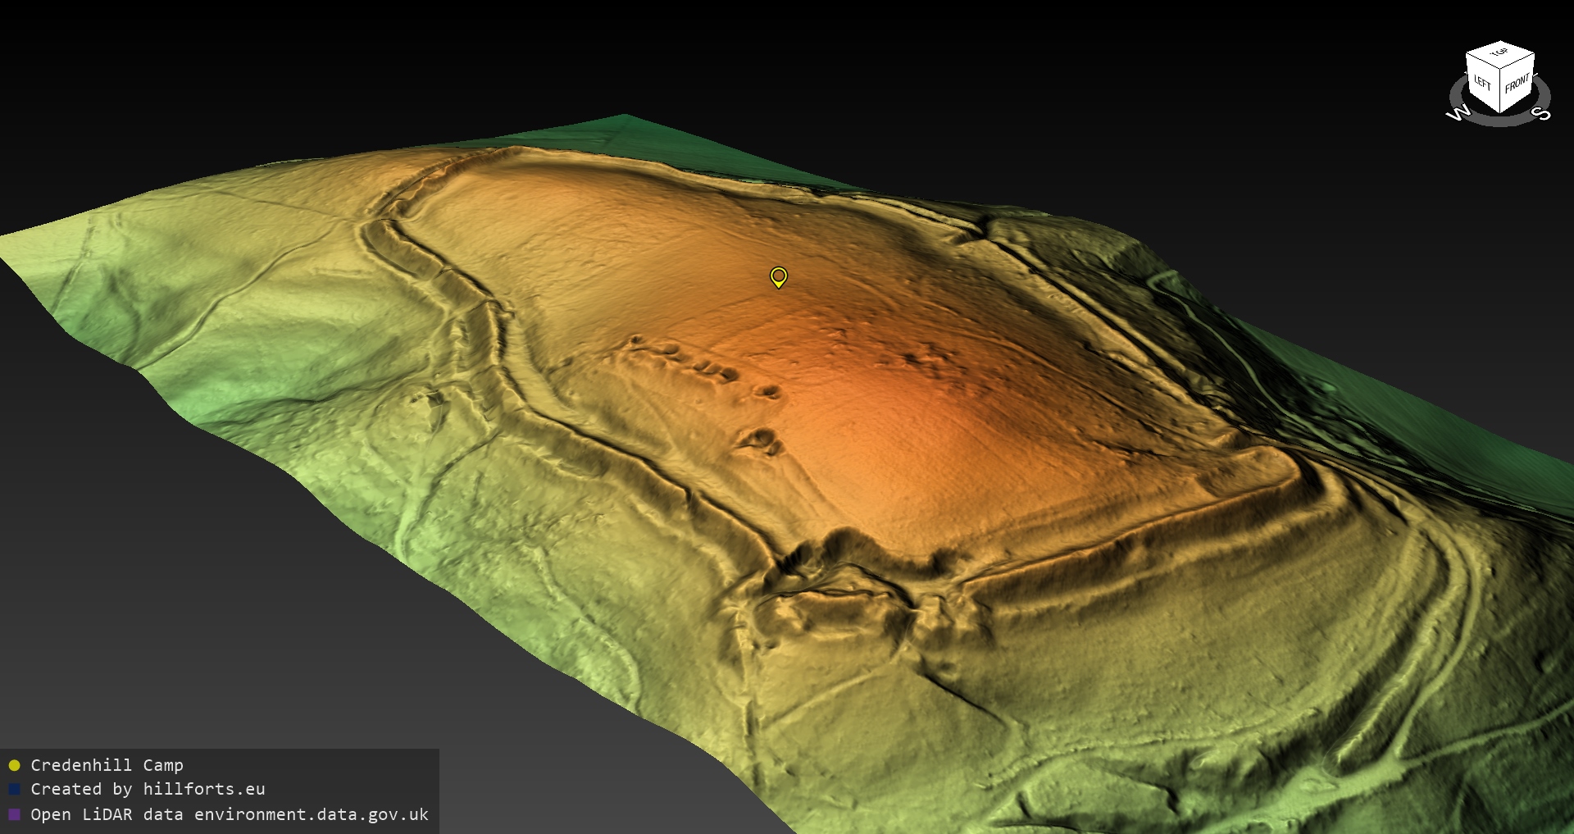Click the cube edge between TOP and FRONT
The image size is (1574, 834).
pyautogui.click(x=1517, y=59)
